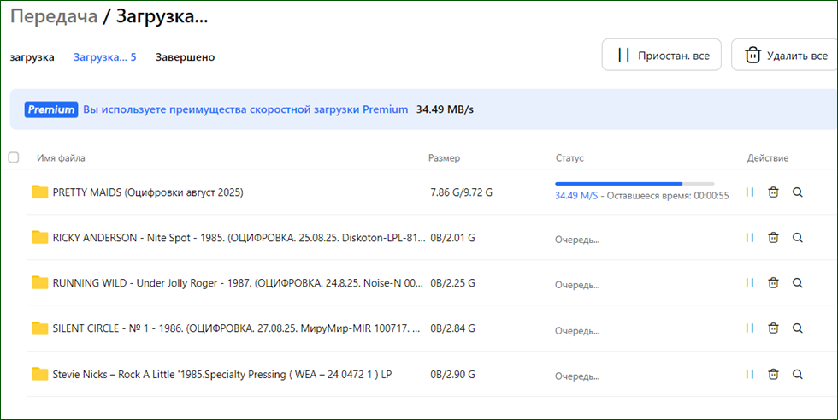The image size is (838, 420).
Task: Pause the RUNNING WILD queued download
Action: point(750,282)
